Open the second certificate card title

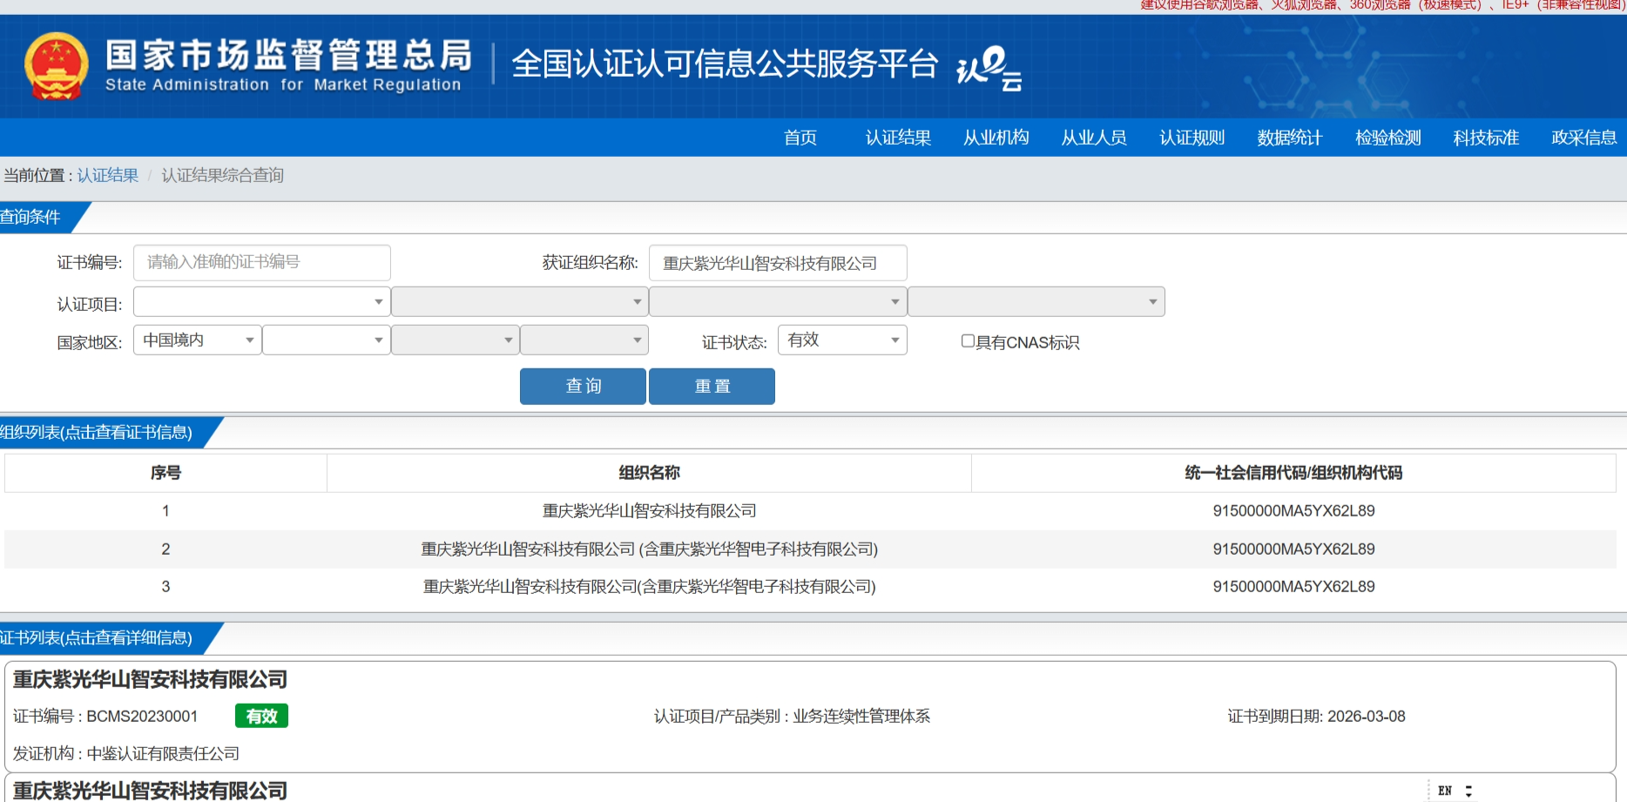[150, 791]
